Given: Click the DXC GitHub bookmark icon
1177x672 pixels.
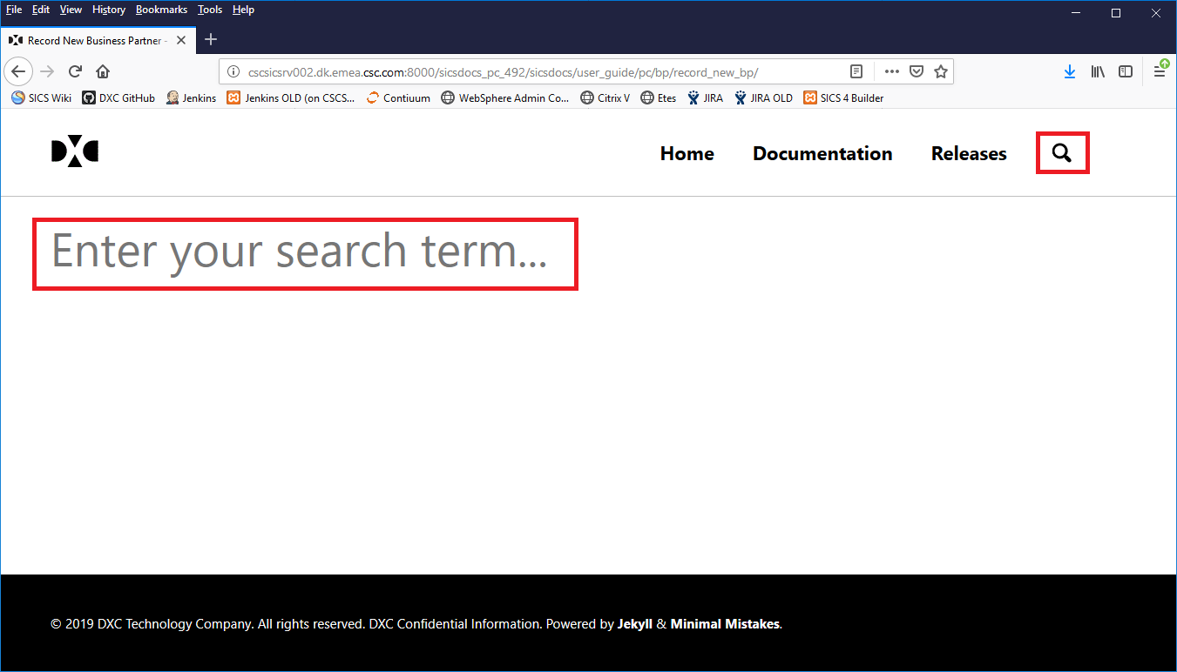Looking at the screenshot, I should click(89, 97).
